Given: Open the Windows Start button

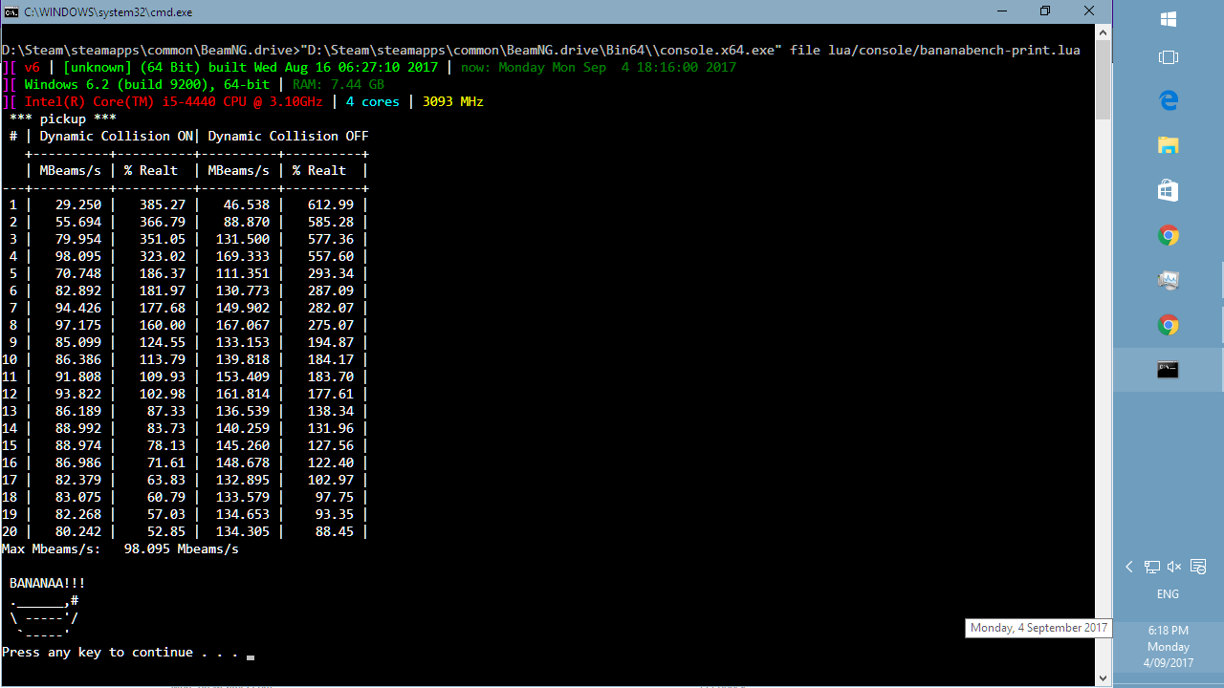Looking at the screenshot, I should [1168, 19].
